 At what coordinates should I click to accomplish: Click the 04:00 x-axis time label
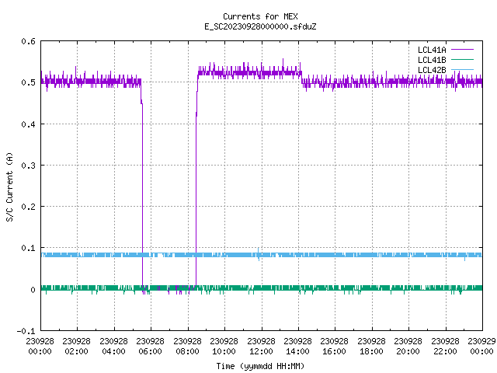coord(113,351)
